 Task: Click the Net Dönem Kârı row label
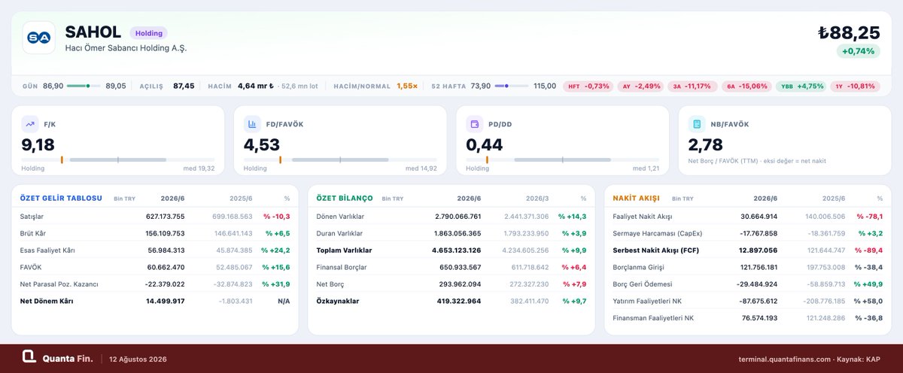tap(46, 301)
